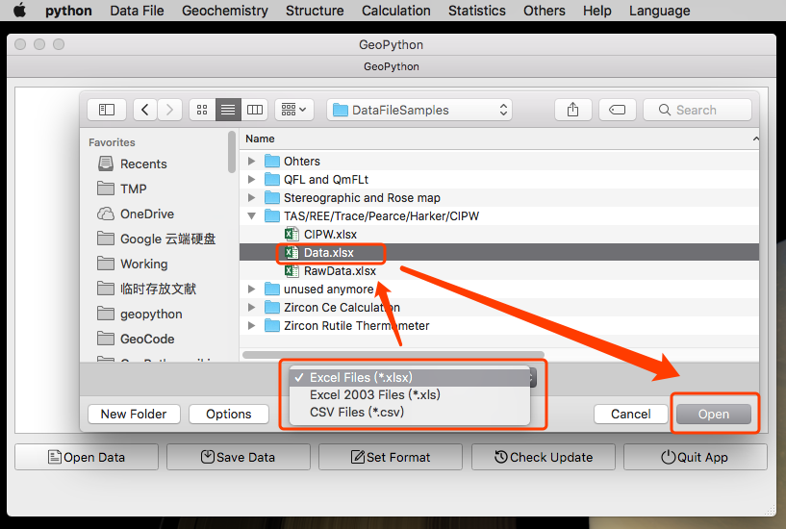The width and height of the screenshot is (786, 529).
Task: Click into the Search field
Action: coord(697,110)
